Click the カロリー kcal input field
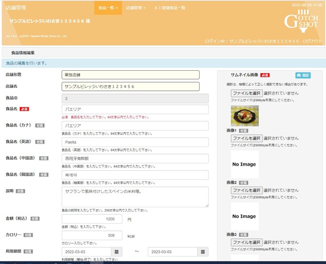Viewport: 326px width, 264px height. [x=92, y=235]
